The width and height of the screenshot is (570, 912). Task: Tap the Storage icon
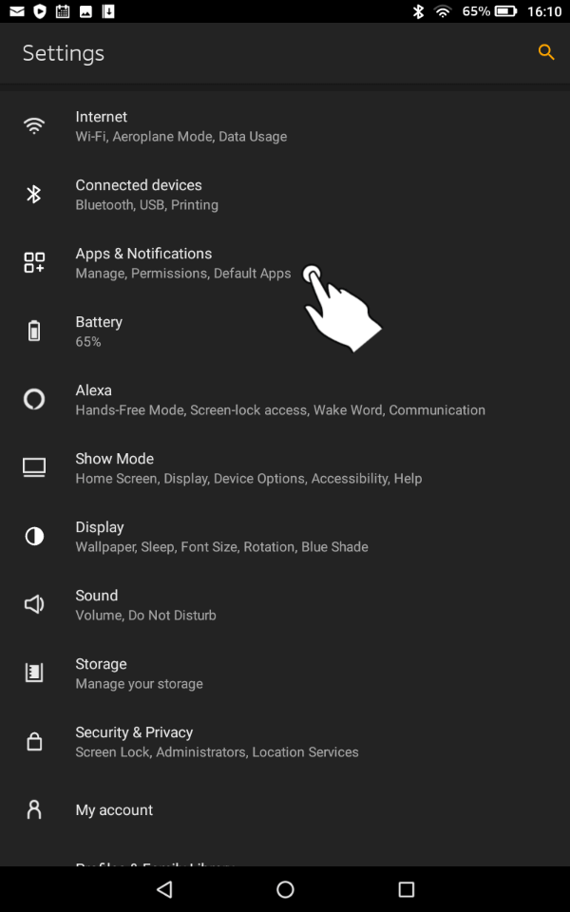tap(34, 674)
